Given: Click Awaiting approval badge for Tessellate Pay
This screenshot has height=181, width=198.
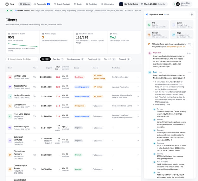Looking at the screenshot, I should click(82, 87).
